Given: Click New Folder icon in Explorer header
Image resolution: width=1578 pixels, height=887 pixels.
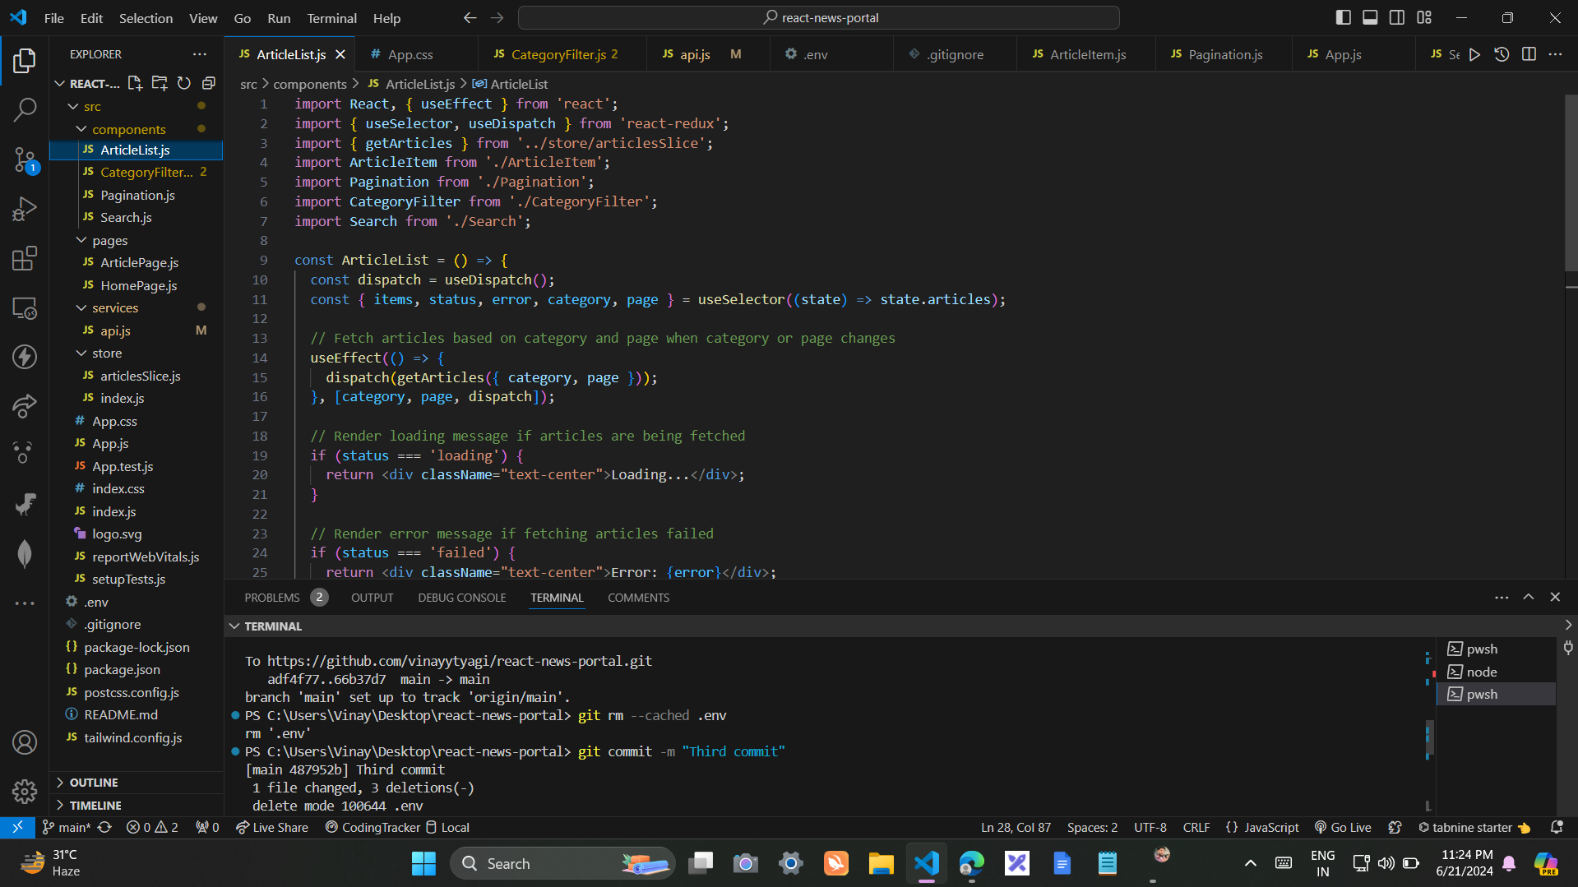Looking at the screenshot, I should click(160, 83).
